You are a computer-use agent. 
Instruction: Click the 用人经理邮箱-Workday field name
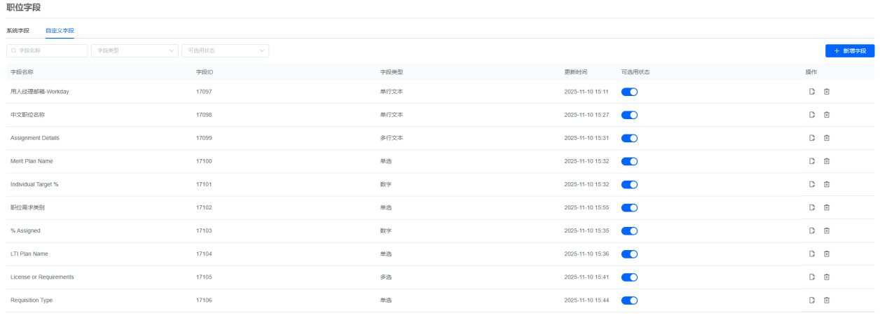point(40,92)
